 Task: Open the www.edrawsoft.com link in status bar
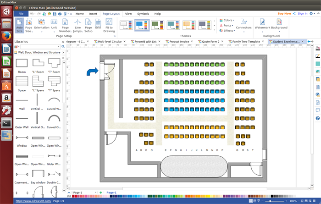[33, 201]
